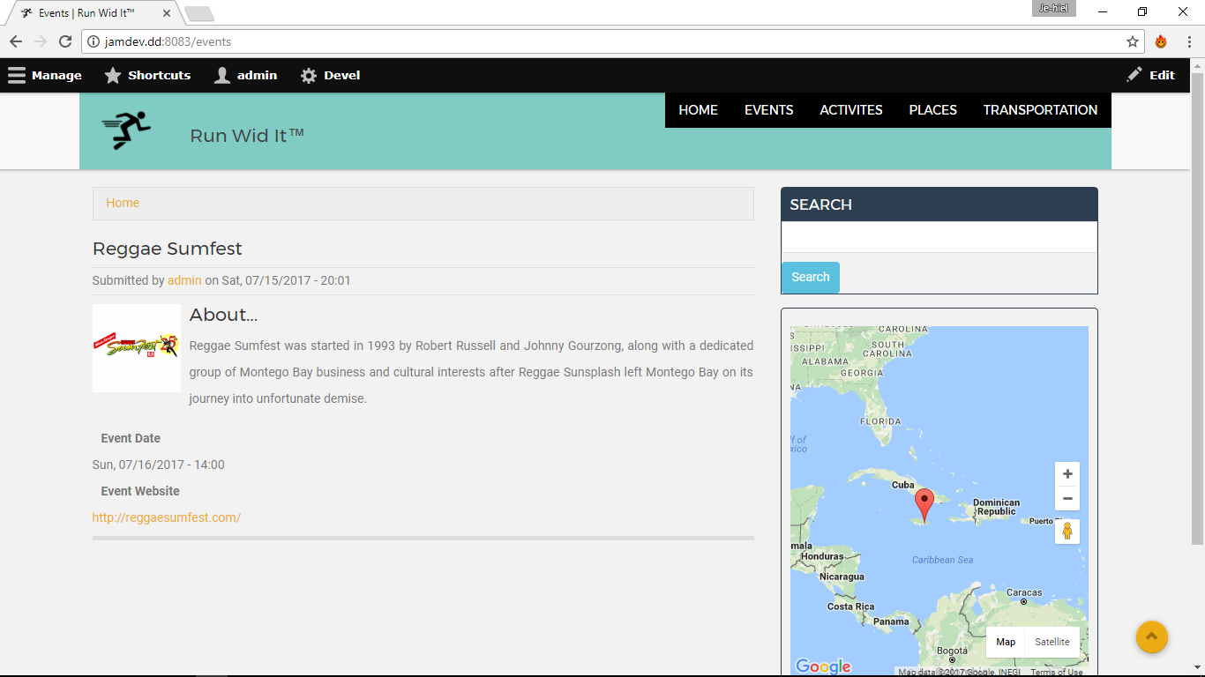Click the browser forward arrow
The height and width of the screenshot is (677, 1205).
41,41
